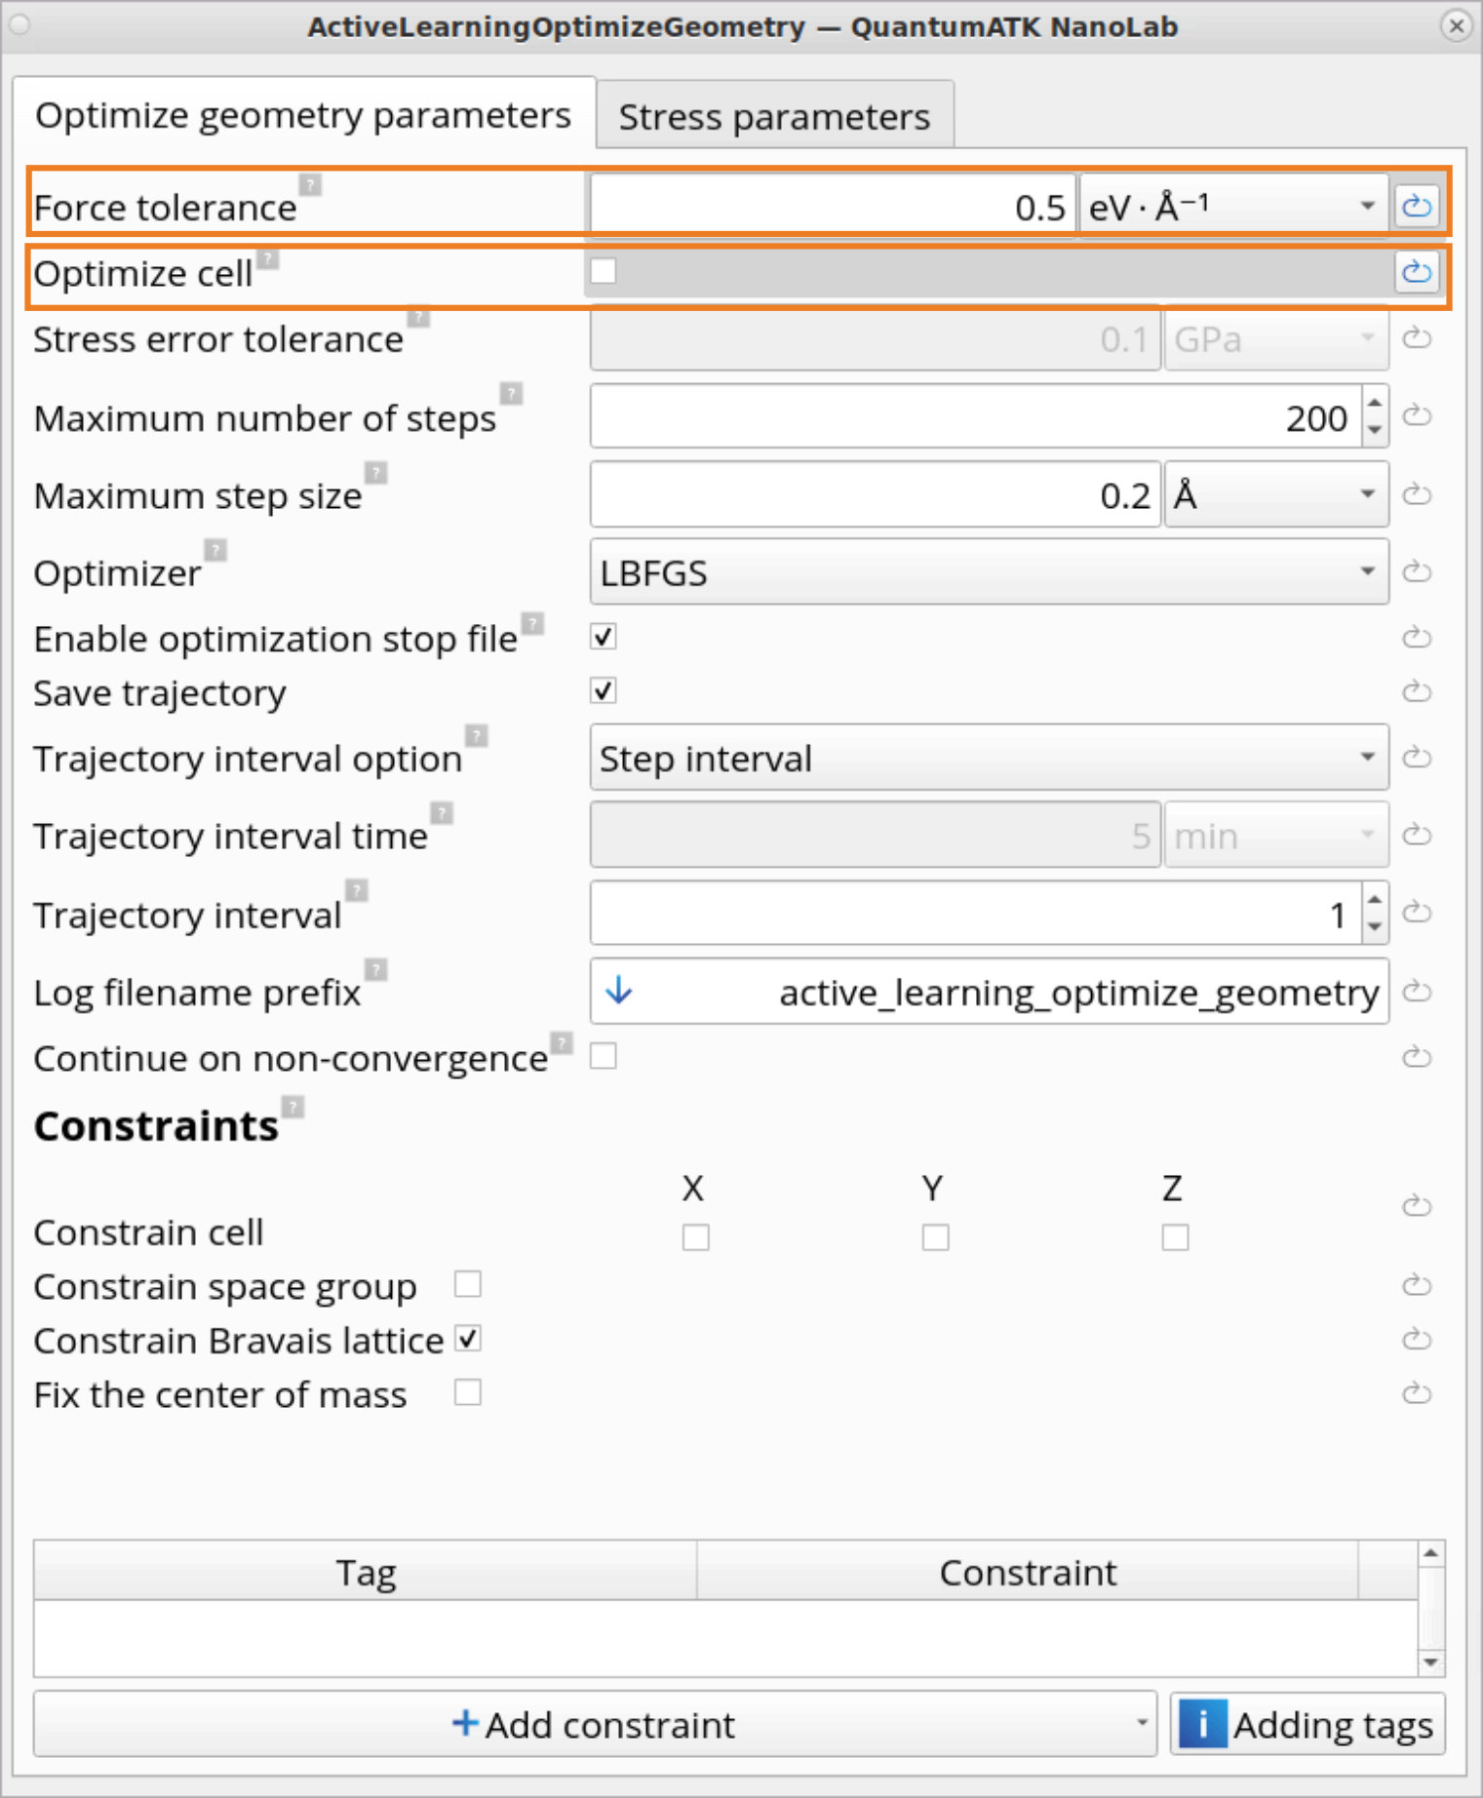
Task: Click Maximum step size value field
Action: coord(876,494)
